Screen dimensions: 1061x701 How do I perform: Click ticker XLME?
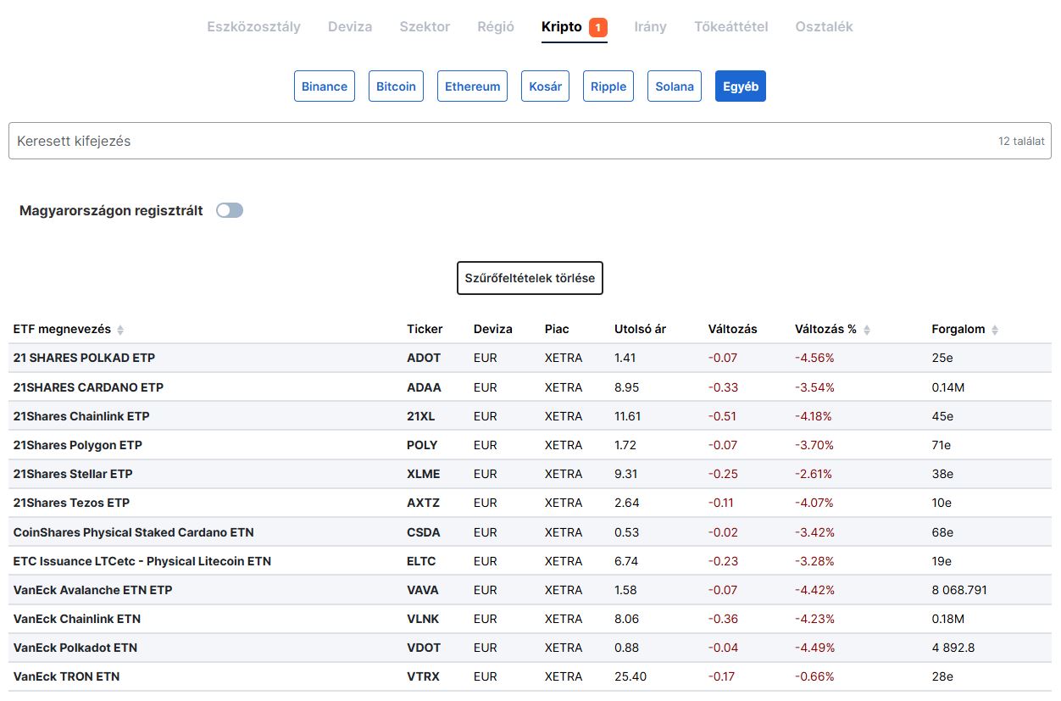[x=424, y=474]
